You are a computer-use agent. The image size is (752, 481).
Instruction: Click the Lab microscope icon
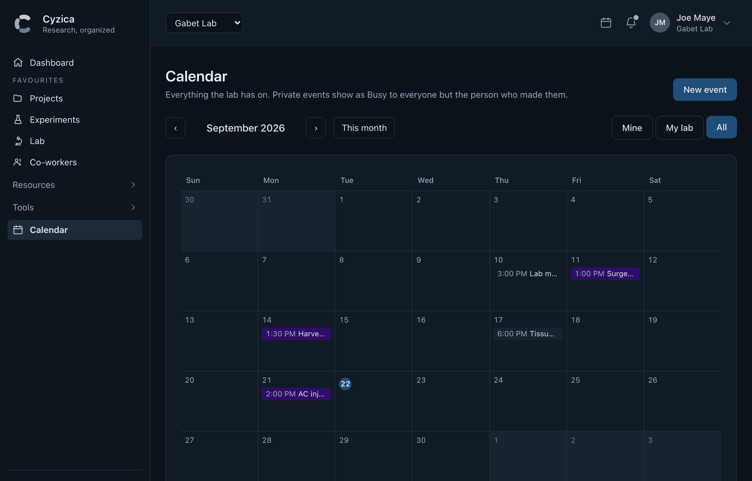[18, 141]
